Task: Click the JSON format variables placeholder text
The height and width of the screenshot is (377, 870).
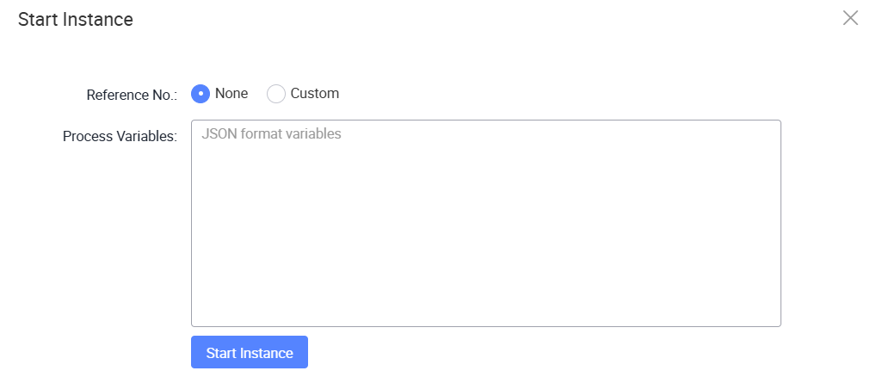Action: tap(271, 133)
